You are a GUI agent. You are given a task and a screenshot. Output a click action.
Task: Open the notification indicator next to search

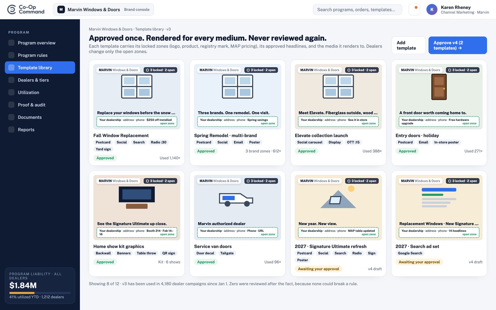click(414, 9)
